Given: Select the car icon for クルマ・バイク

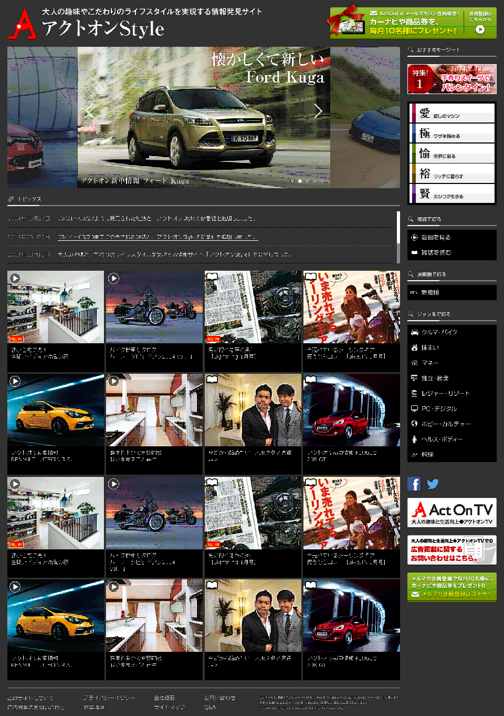Looking at the screenshot, I should click(414, 332).
